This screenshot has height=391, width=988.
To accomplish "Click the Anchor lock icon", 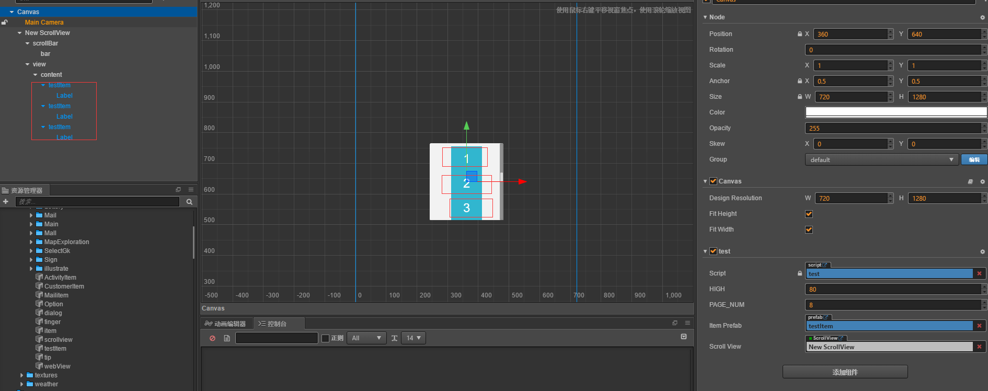I will 800,81.
